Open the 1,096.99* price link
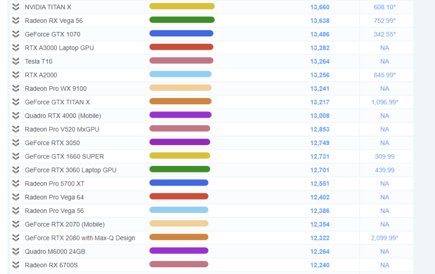 point(385,102)
